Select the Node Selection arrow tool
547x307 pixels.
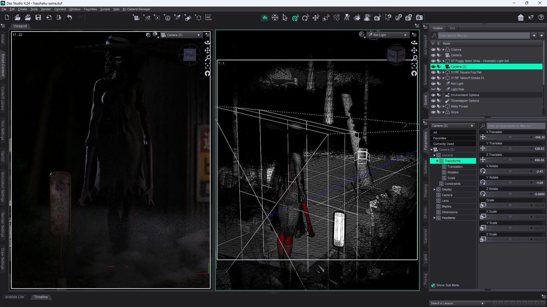(285, 18)
